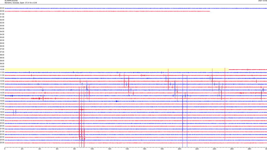267x150 pixels.
Task: Select the '16:00' time row label
Action: 2,101
